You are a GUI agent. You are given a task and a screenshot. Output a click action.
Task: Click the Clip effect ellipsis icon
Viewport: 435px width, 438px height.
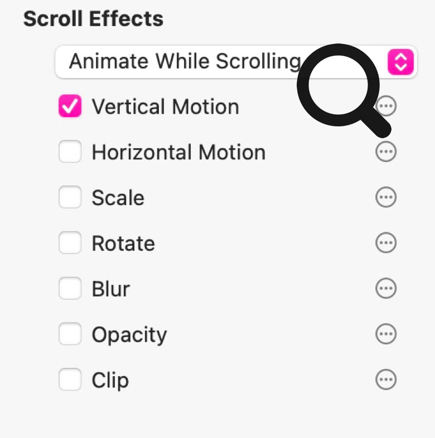(x=386, y=380)
